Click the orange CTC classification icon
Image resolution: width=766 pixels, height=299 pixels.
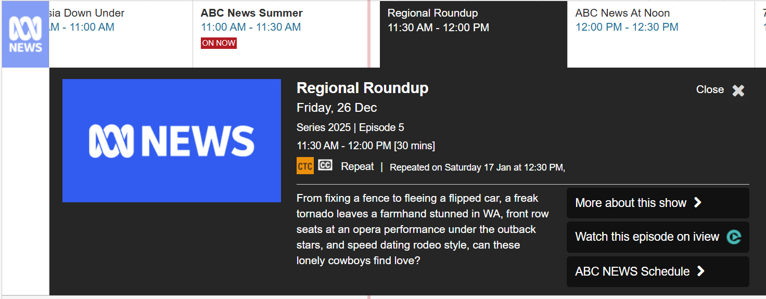coord(305,166)
